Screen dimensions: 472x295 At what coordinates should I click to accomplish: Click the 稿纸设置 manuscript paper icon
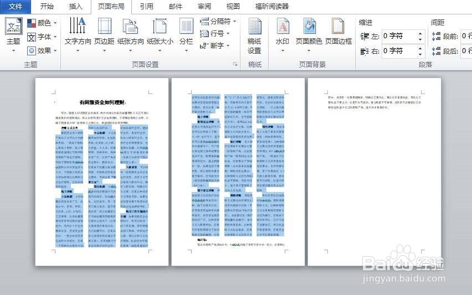(255, 26)
